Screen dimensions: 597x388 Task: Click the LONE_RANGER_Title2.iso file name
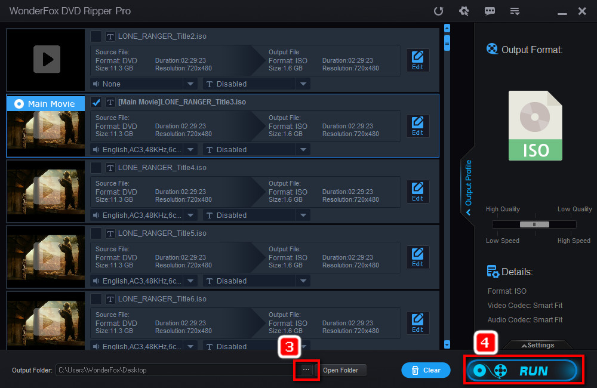click(x=162, y=36)
